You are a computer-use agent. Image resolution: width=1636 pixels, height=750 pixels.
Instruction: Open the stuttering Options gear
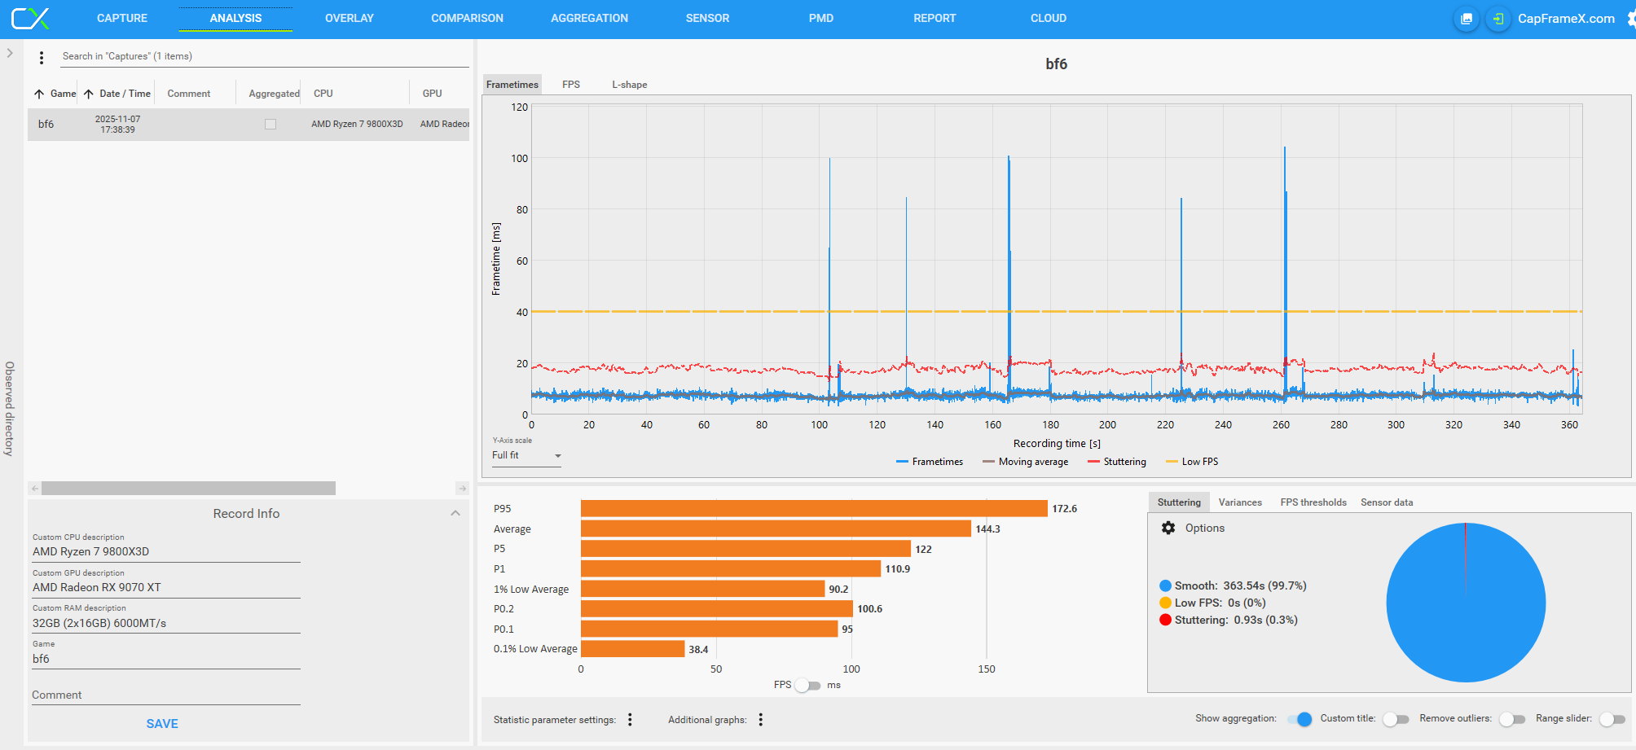pos(1168,528)
